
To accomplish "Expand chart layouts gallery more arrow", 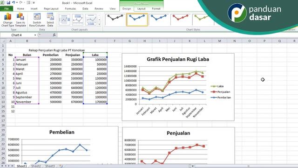I will tap(99, 24).
